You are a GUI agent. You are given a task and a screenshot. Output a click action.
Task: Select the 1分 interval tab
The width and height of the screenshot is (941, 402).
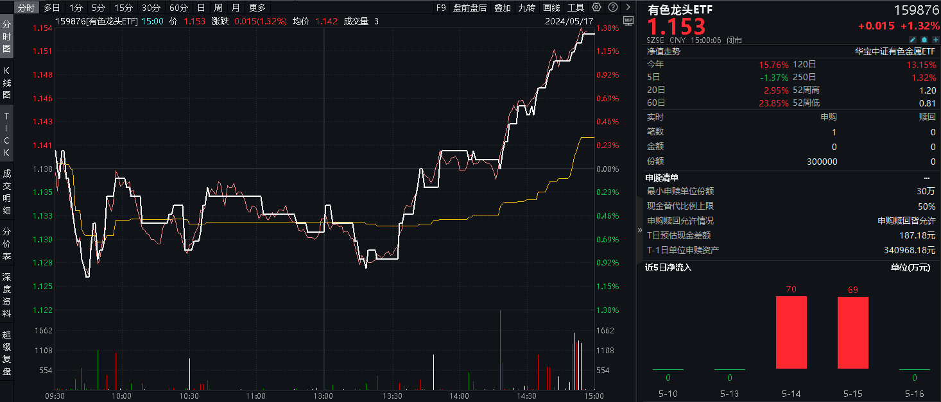pos(76,8)
